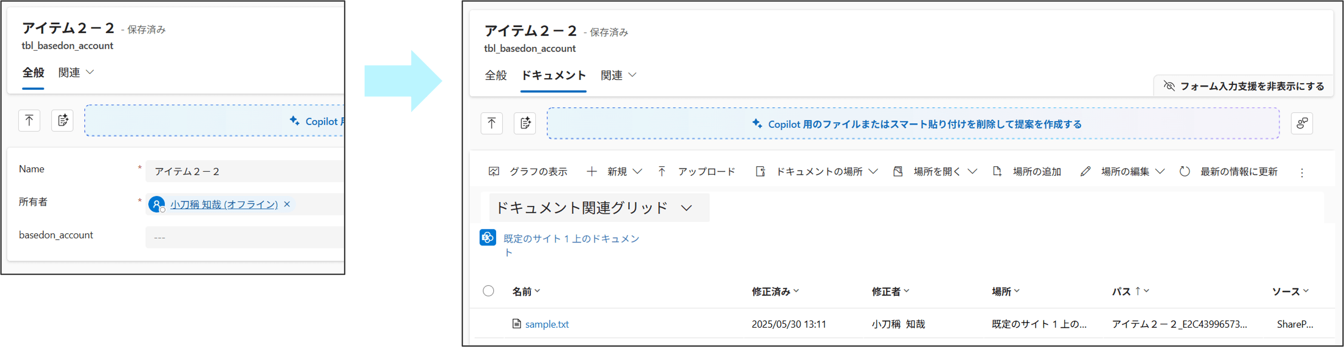The height and width of the screenshot is (347, 1344).
Task: Click the basedon_account lookup field
Action: click(245, 237)
